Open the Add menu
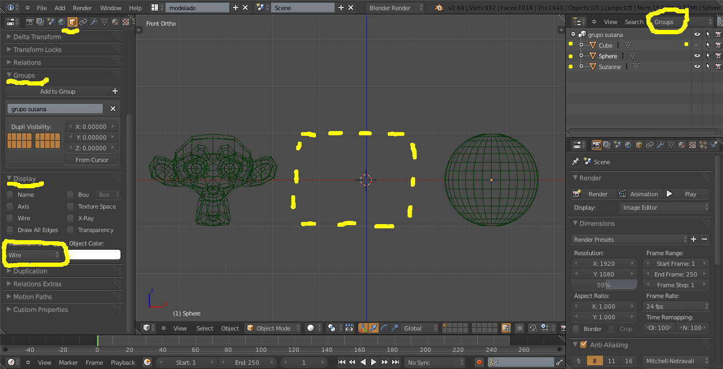This screenshot has height=369, width=723. 60,8
